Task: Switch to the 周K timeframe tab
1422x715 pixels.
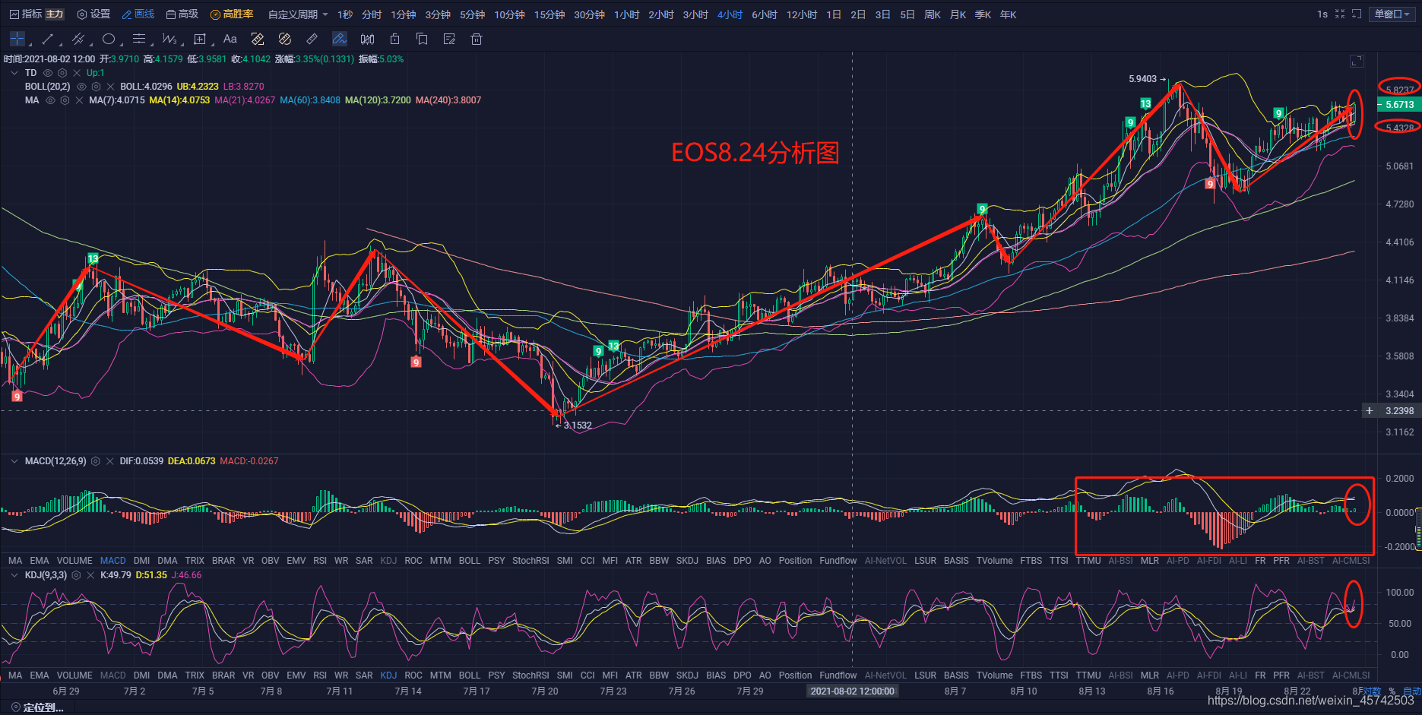Action: click(x=933, y=14)
